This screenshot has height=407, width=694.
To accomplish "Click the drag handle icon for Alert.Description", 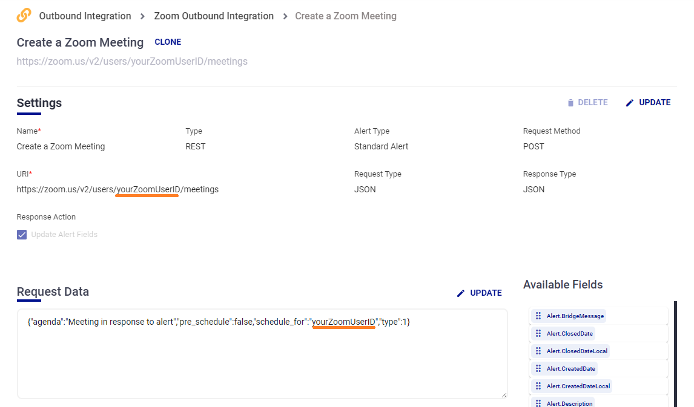I will (x=538, y=403).
